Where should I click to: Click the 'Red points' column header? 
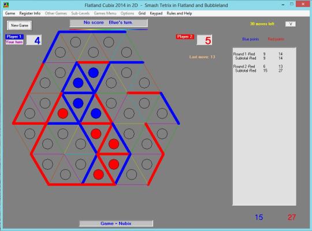point(276,39)
